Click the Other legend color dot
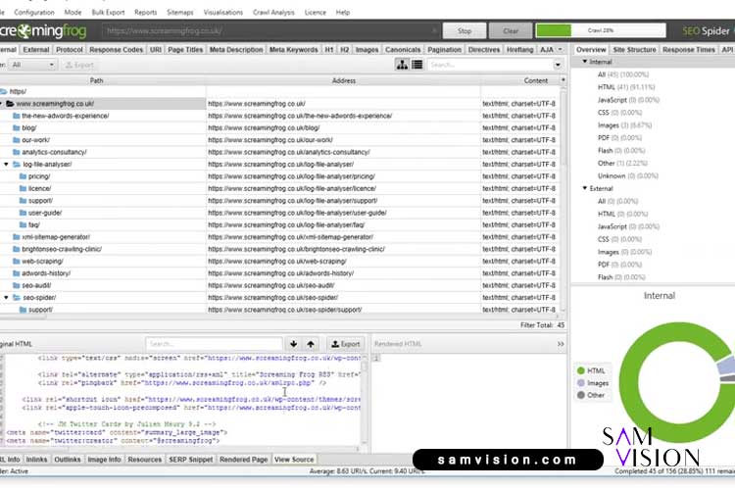 click(x=581, y=395)
